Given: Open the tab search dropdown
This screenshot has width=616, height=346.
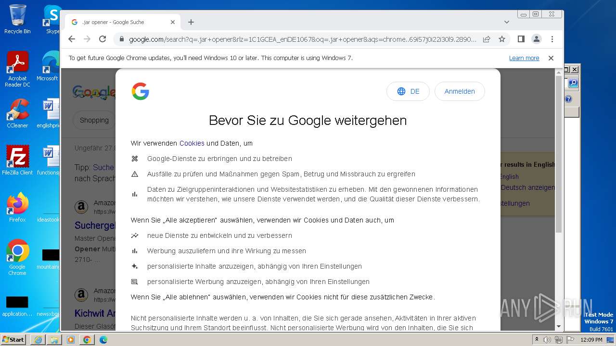Looking at the screenshot, I should (507, 22).
